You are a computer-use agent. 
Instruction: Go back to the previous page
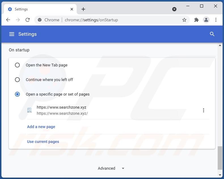8,20
